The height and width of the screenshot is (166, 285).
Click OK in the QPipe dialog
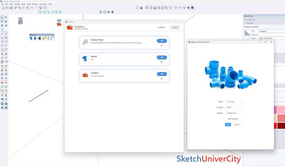coord(228,124)
